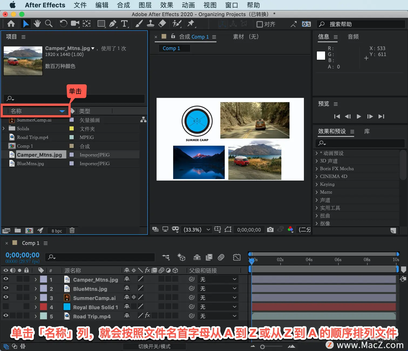Screen dimensions: 408x351
Task: Play the preview
Action: 359,116
